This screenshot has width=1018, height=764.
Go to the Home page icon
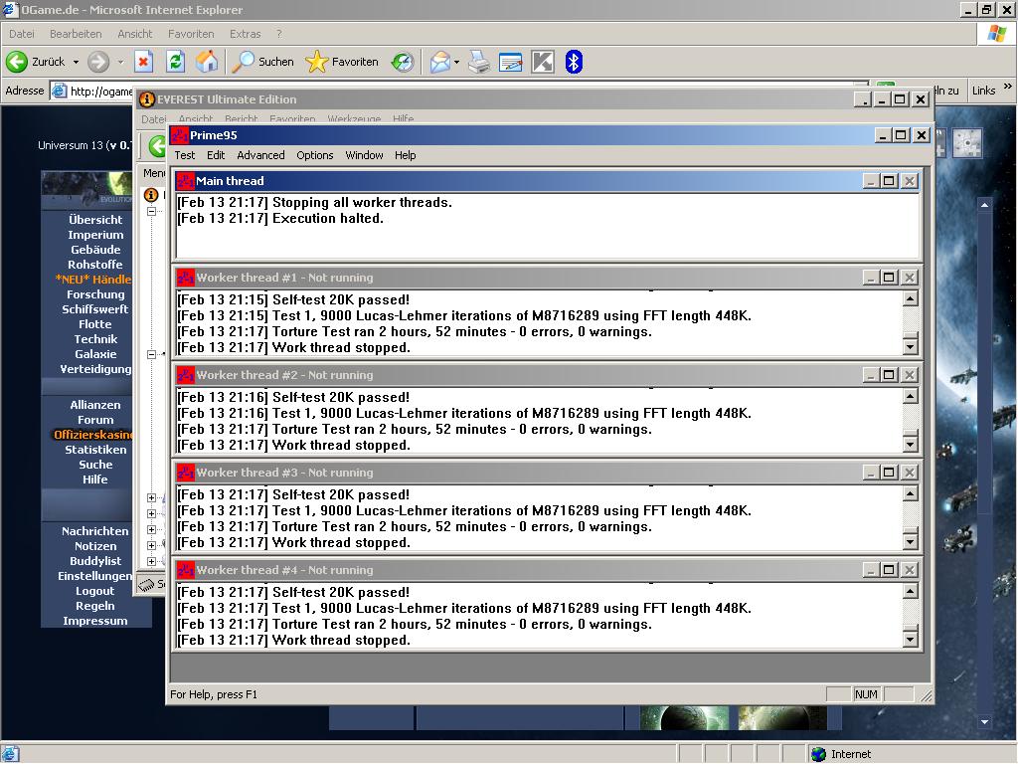[x=207, y=63]
